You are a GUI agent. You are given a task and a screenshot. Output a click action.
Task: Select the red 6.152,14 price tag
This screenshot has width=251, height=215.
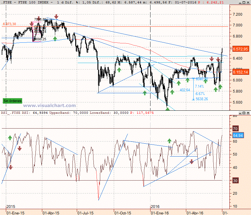coord(241,72)
